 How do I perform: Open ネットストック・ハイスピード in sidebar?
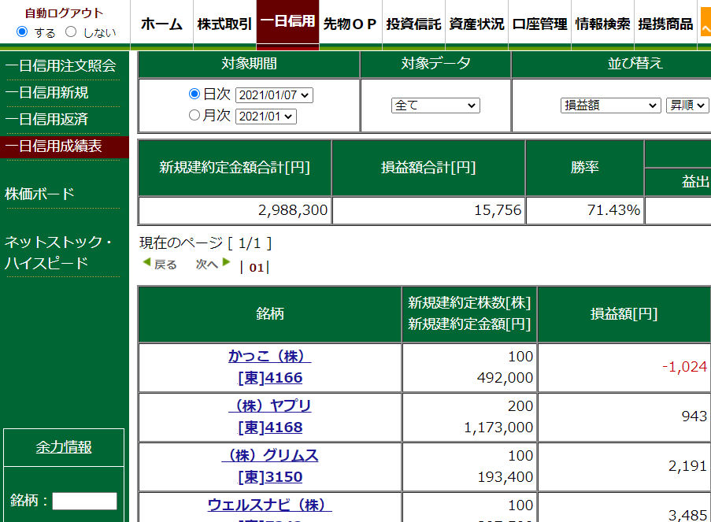58,253
